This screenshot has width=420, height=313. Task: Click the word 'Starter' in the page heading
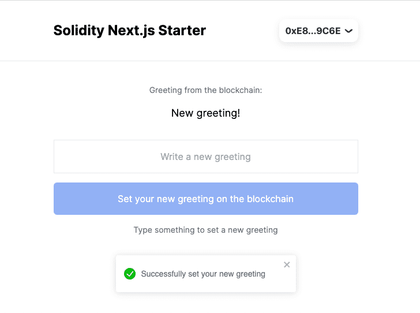tap(182, 30)
